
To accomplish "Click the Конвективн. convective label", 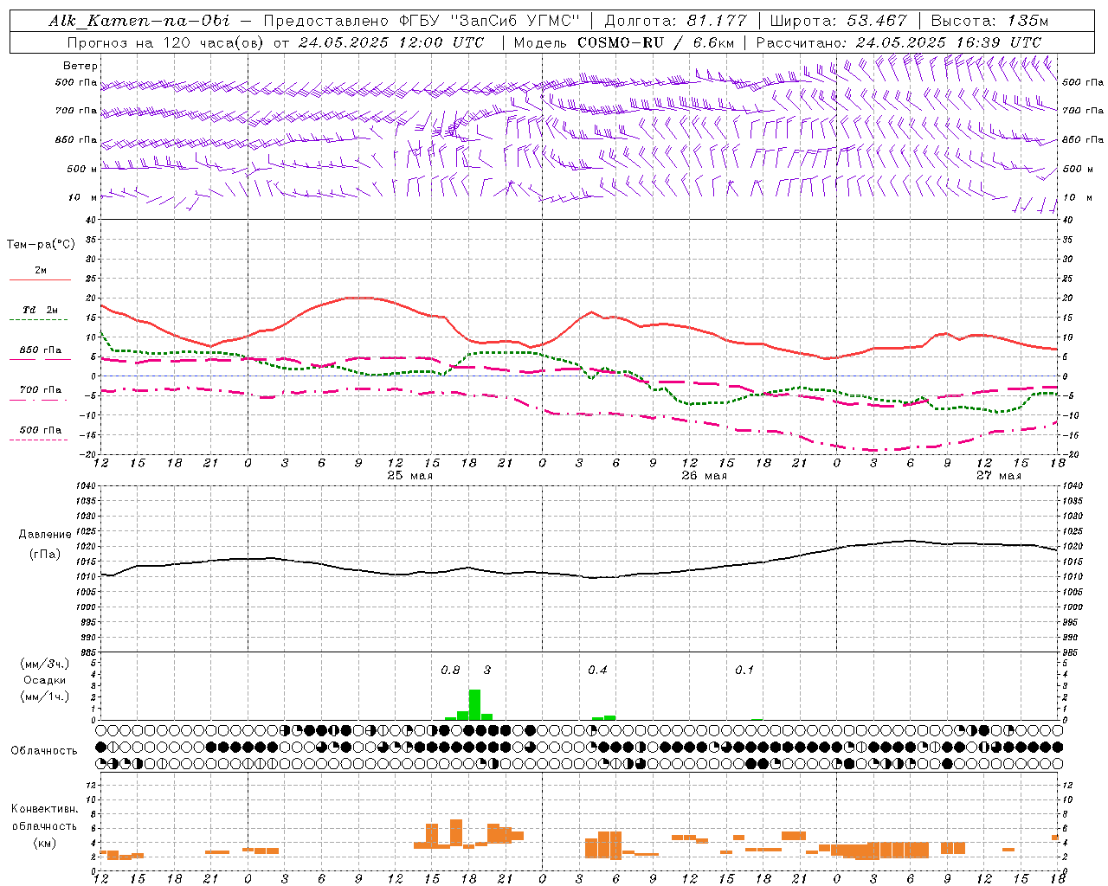I will pyautogui.click(x=44, y=809).
